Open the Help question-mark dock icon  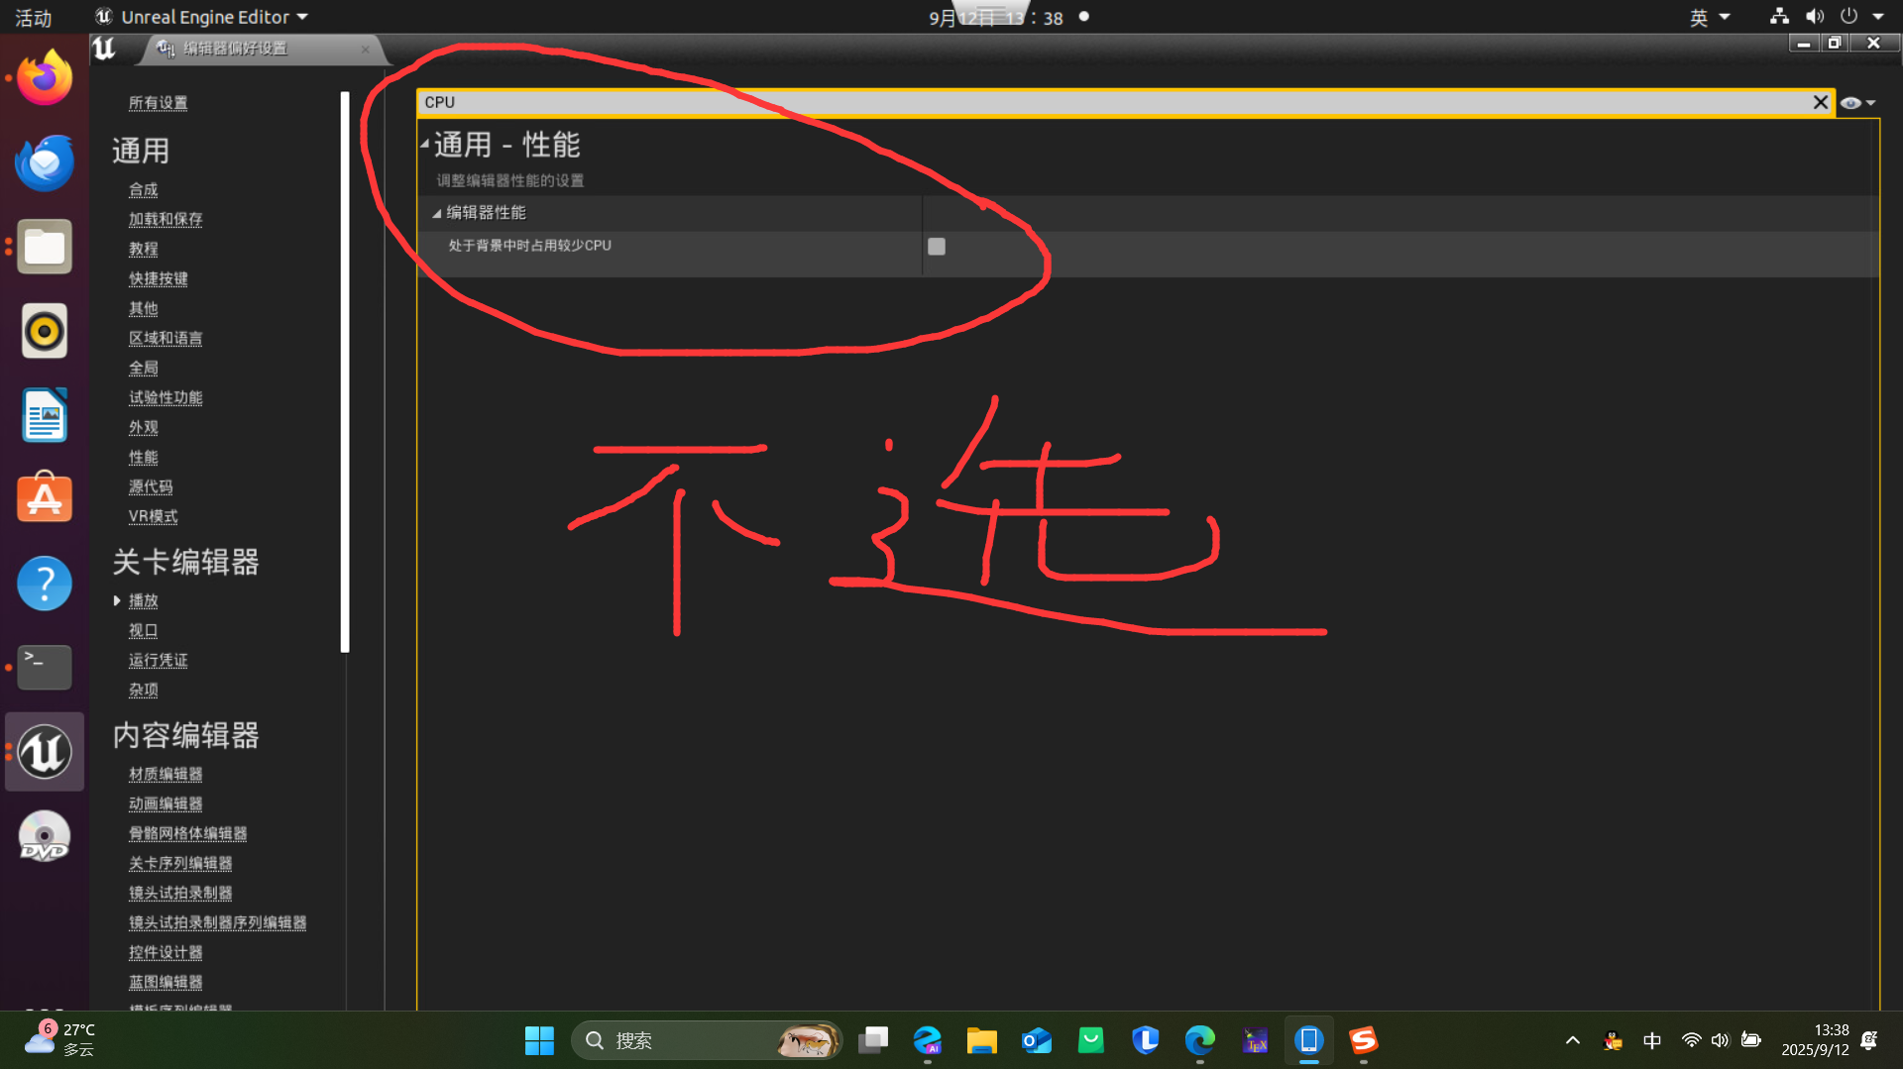coord(45,584)
